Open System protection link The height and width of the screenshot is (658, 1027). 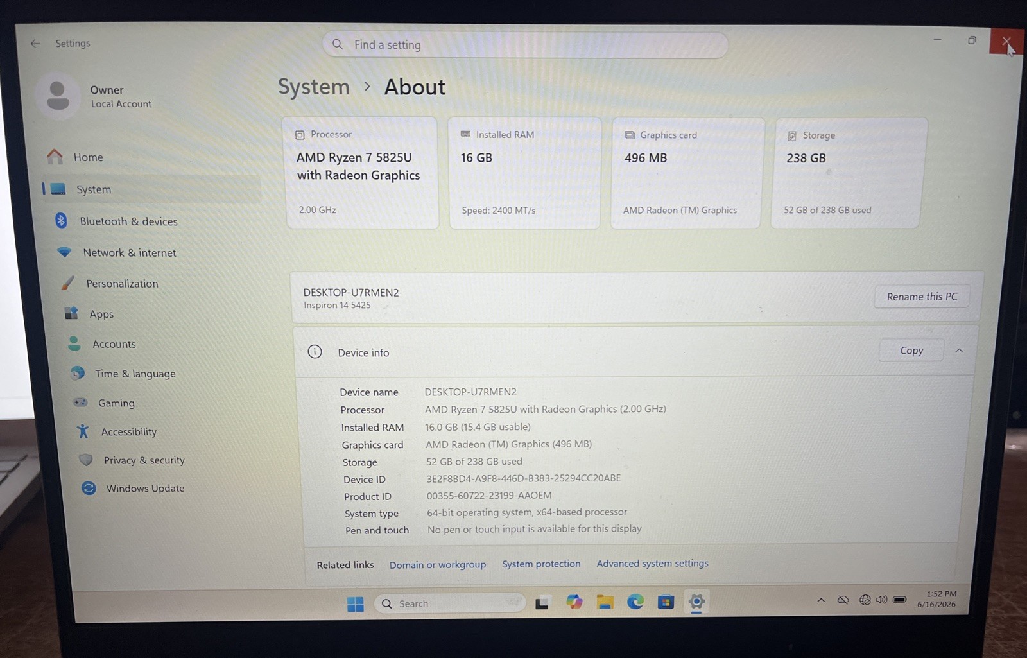coord(541,564)
